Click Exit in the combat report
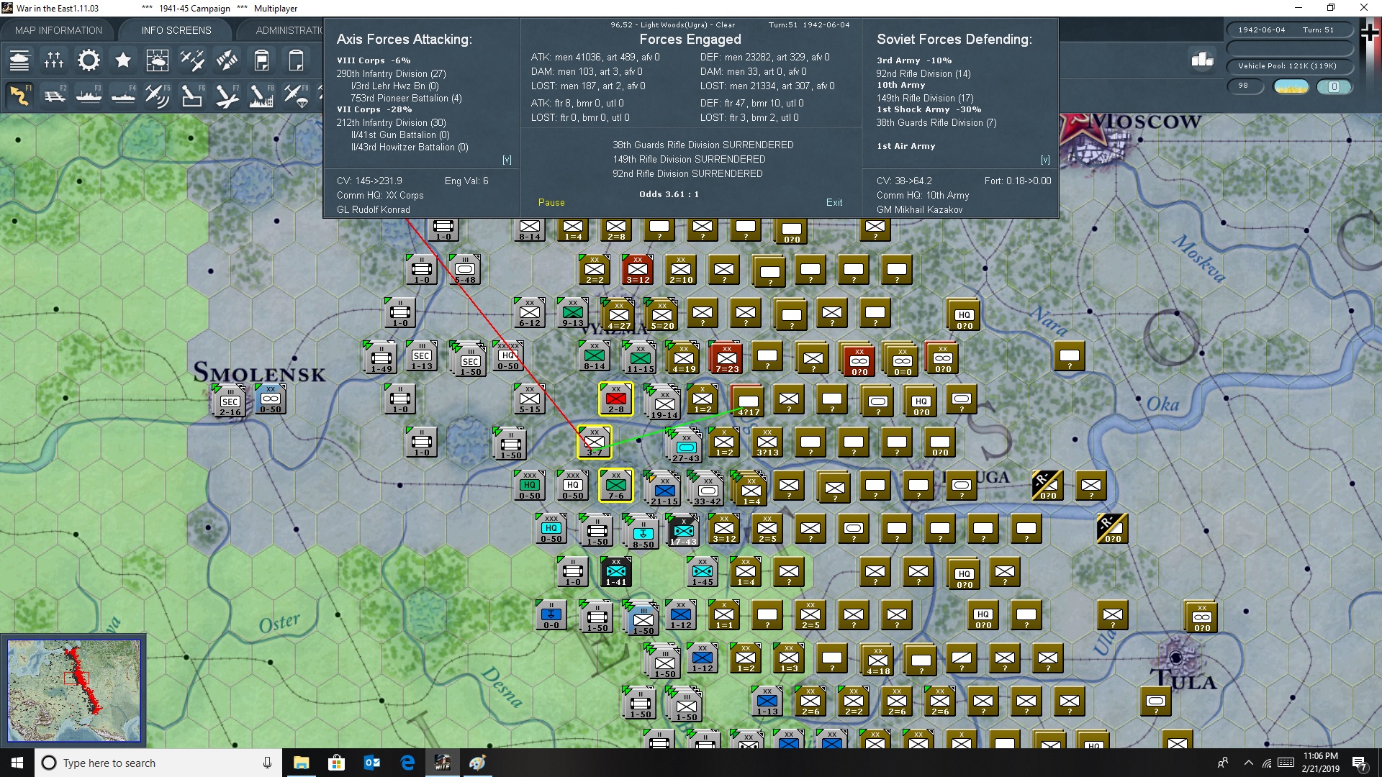This screenshot has width=1382, height=777. tap(834, 203)
